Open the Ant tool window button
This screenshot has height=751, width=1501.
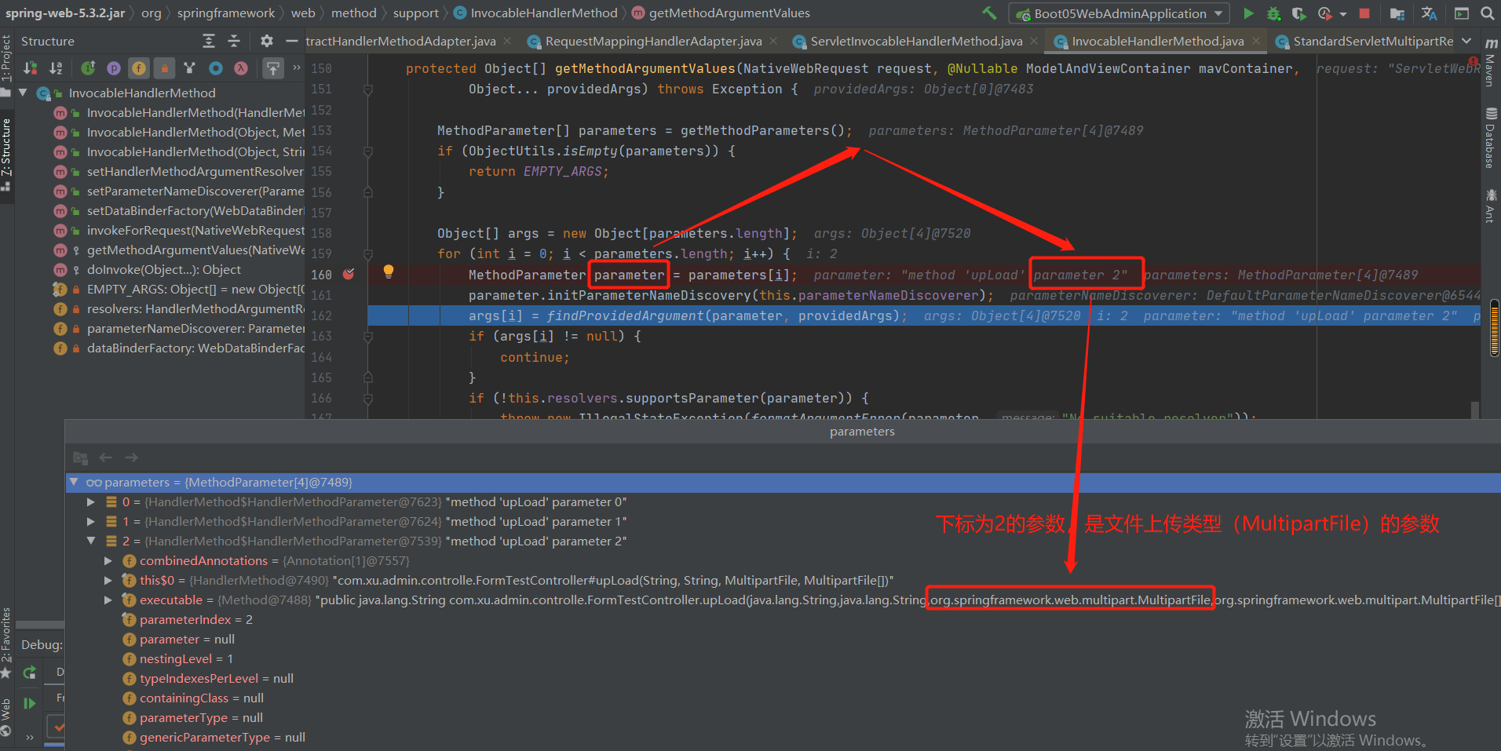click(x=1490, y=206)
